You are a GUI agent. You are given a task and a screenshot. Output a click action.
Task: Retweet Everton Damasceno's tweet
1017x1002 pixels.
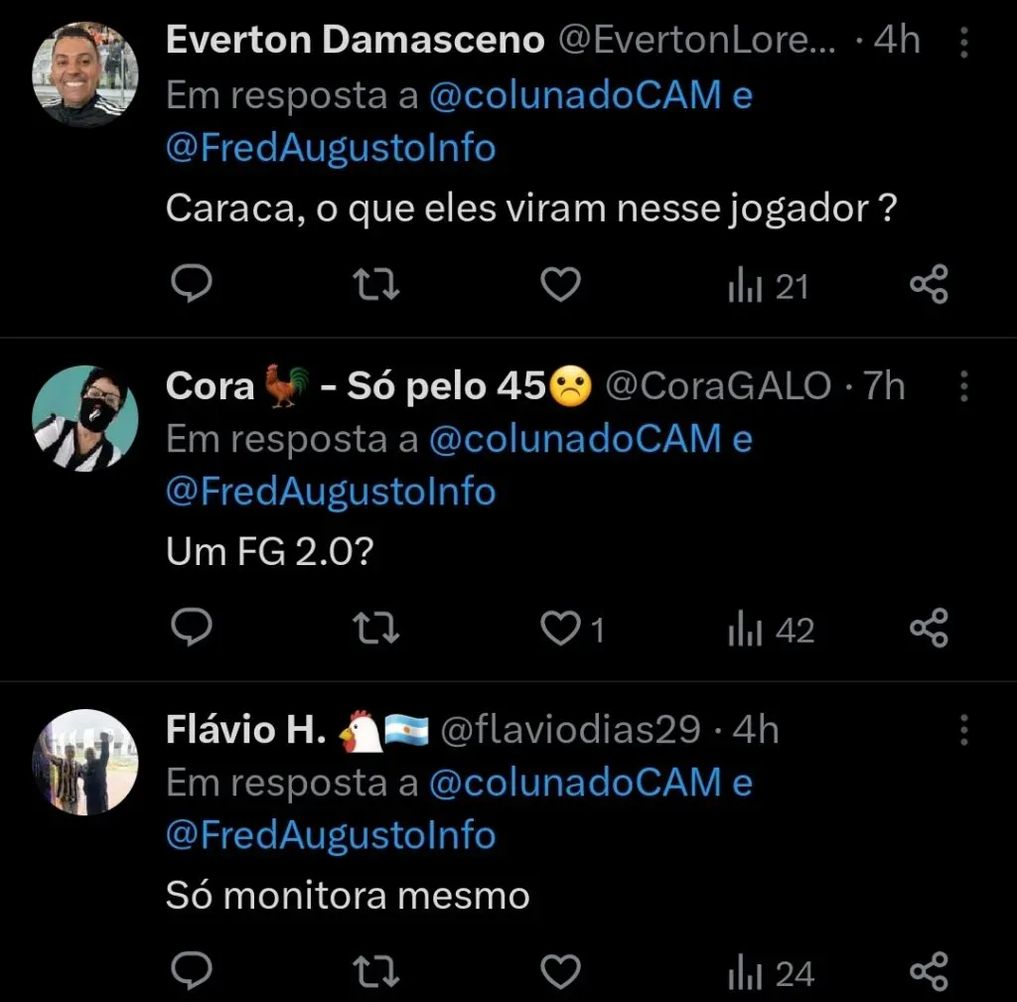377,286
